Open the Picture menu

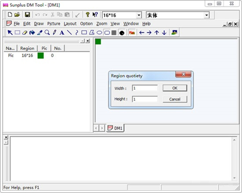pos(54,24)
